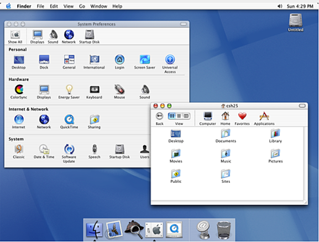Launch Mail from the Dock
This screenshot has height=242, width=319.
click(x=114, y=229)
